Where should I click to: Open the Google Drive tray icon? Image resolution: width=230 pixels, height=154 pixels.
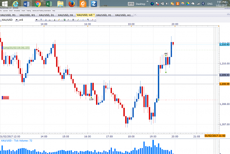click(x=188, y=4)
